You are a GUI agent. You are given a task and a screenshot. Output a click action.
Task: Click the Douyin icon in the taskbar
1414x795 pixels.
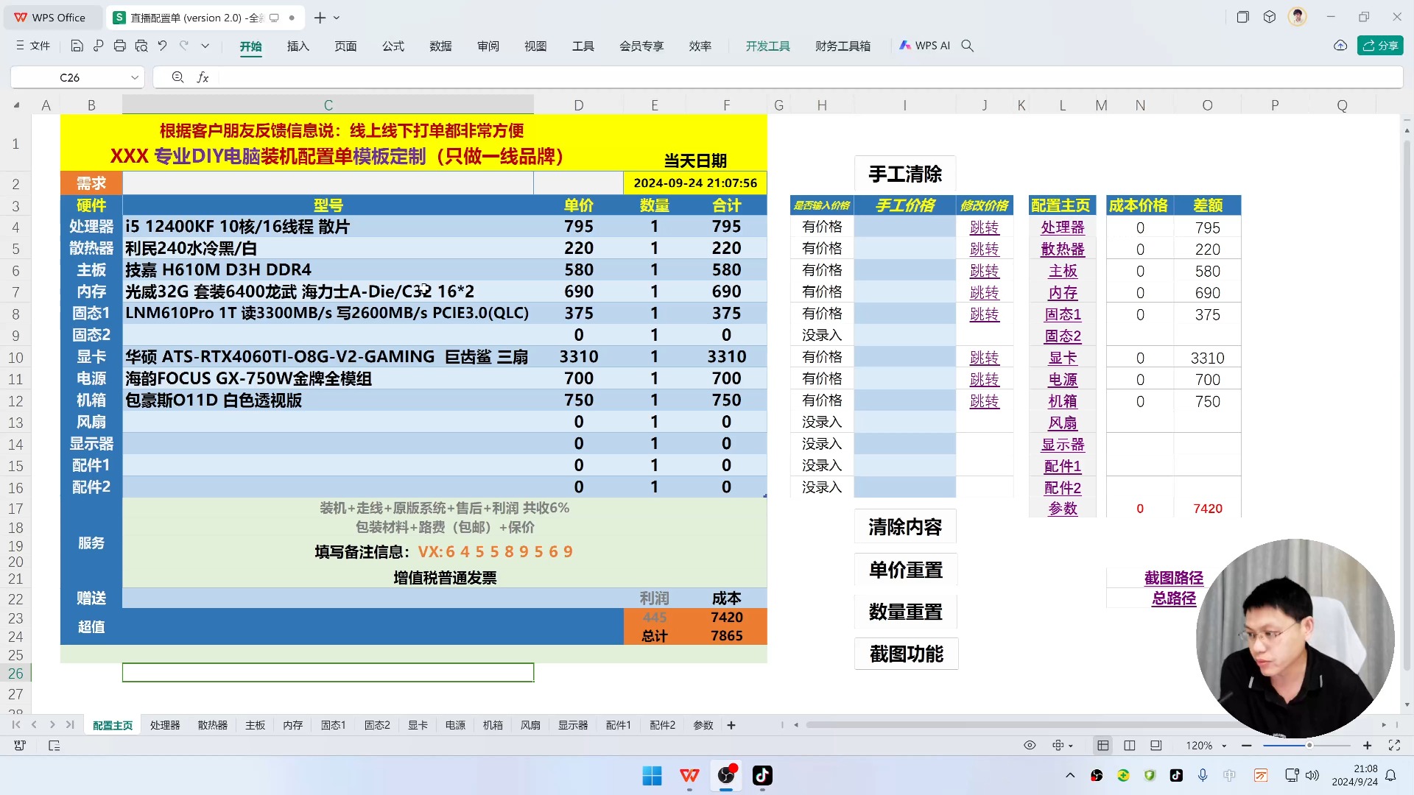point(762,775)
